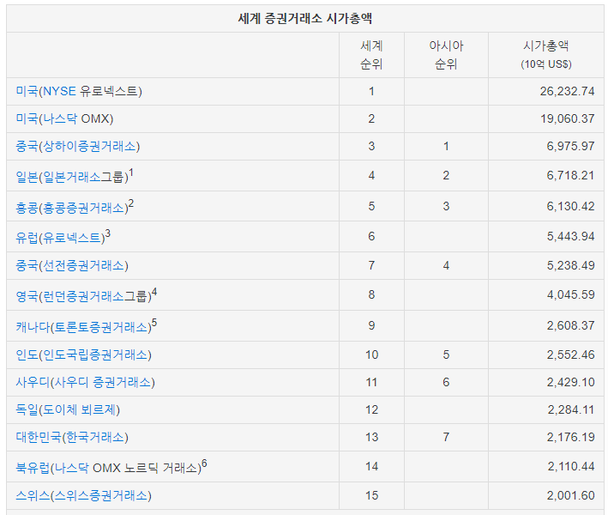Select the value 6,130.42
608x515 pixels.
[570, 206]
